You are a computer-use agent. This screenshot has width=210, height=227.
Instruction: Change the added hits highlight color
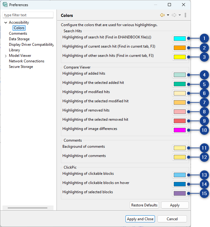pos(180,75)
